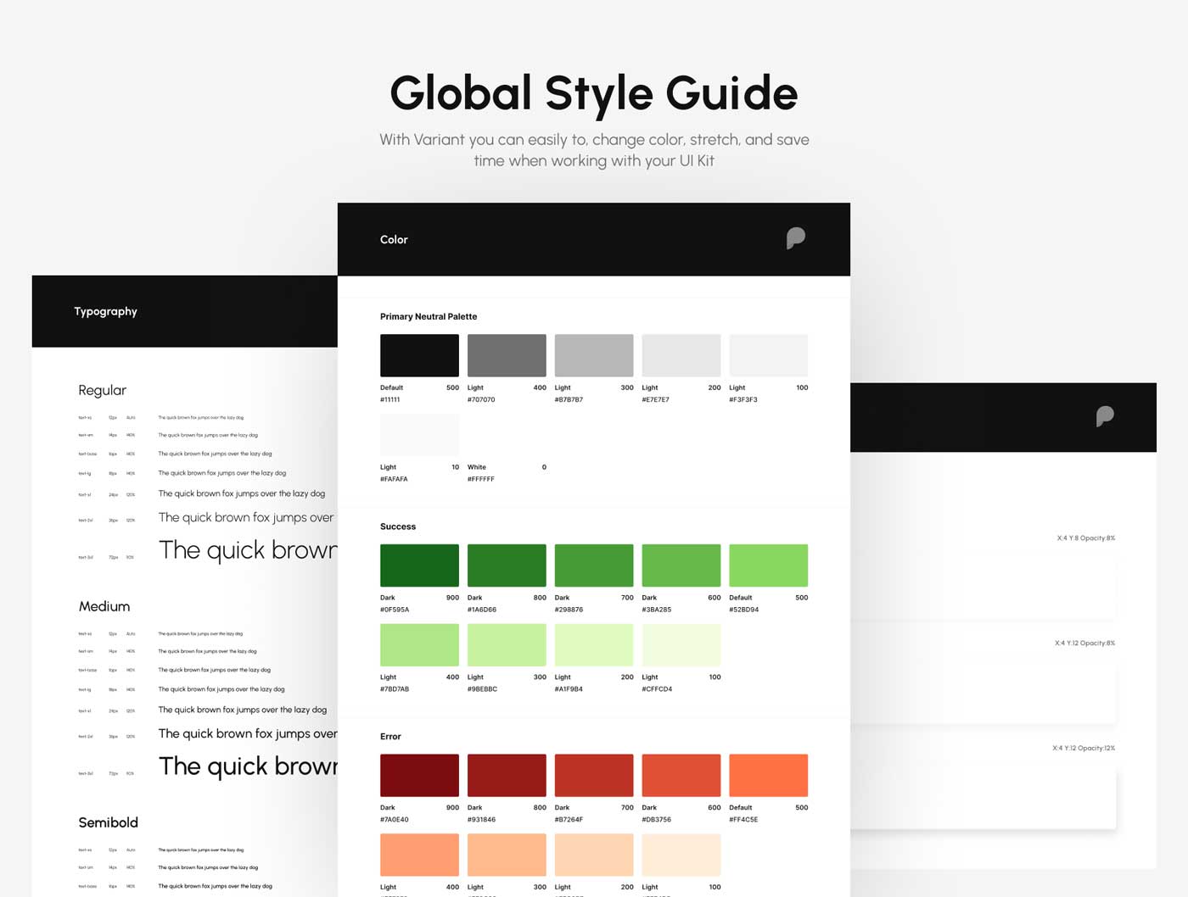Select the Success Light 400 swatch #7BD7AB
Viewport: 1188px width, 897px height.
coord(419,645)
